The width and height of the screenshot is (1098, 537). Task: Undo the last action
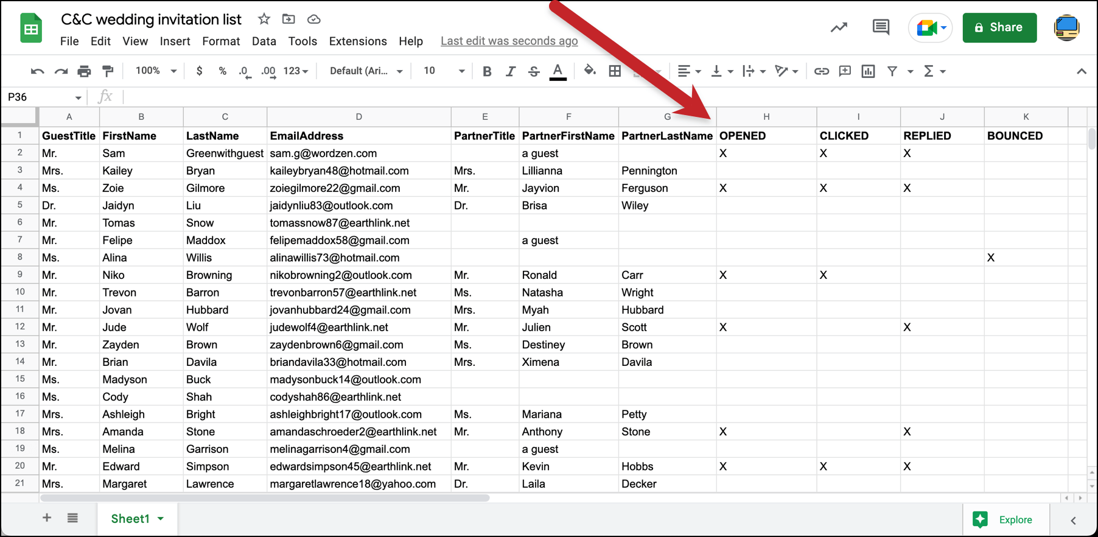pyautogui.click(x=37, y=71)
